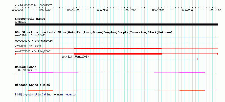Screen dimensions: 225x102
Task: Click the thick red esv2265006 loss bar
Action: pos(118,54)
